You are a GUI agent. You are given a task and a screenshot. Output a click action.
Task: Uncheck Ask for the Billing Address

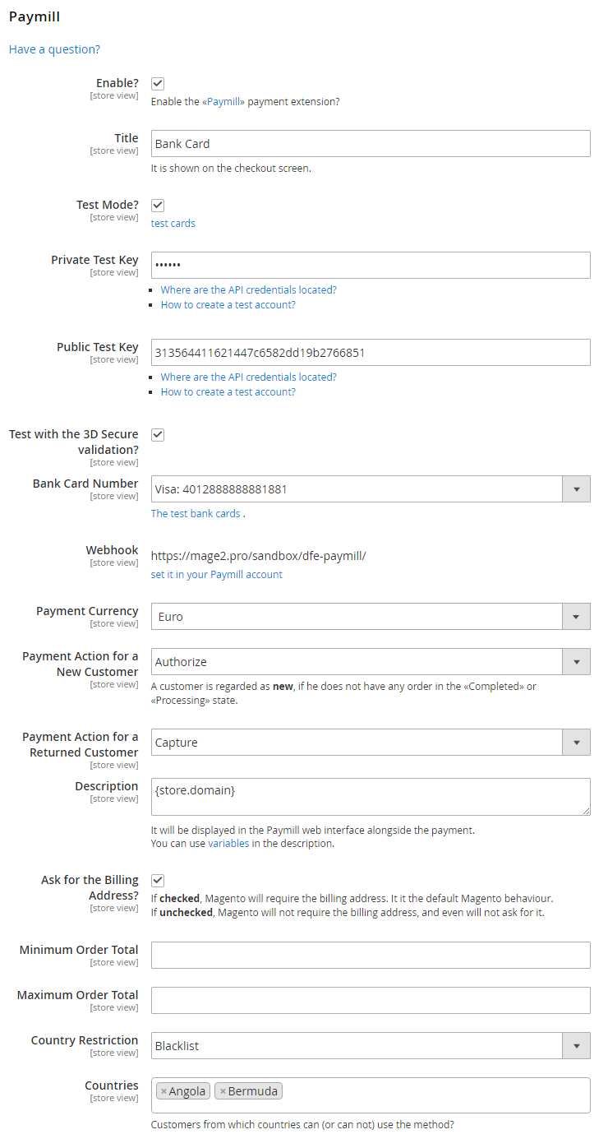(x=158, y=881)
